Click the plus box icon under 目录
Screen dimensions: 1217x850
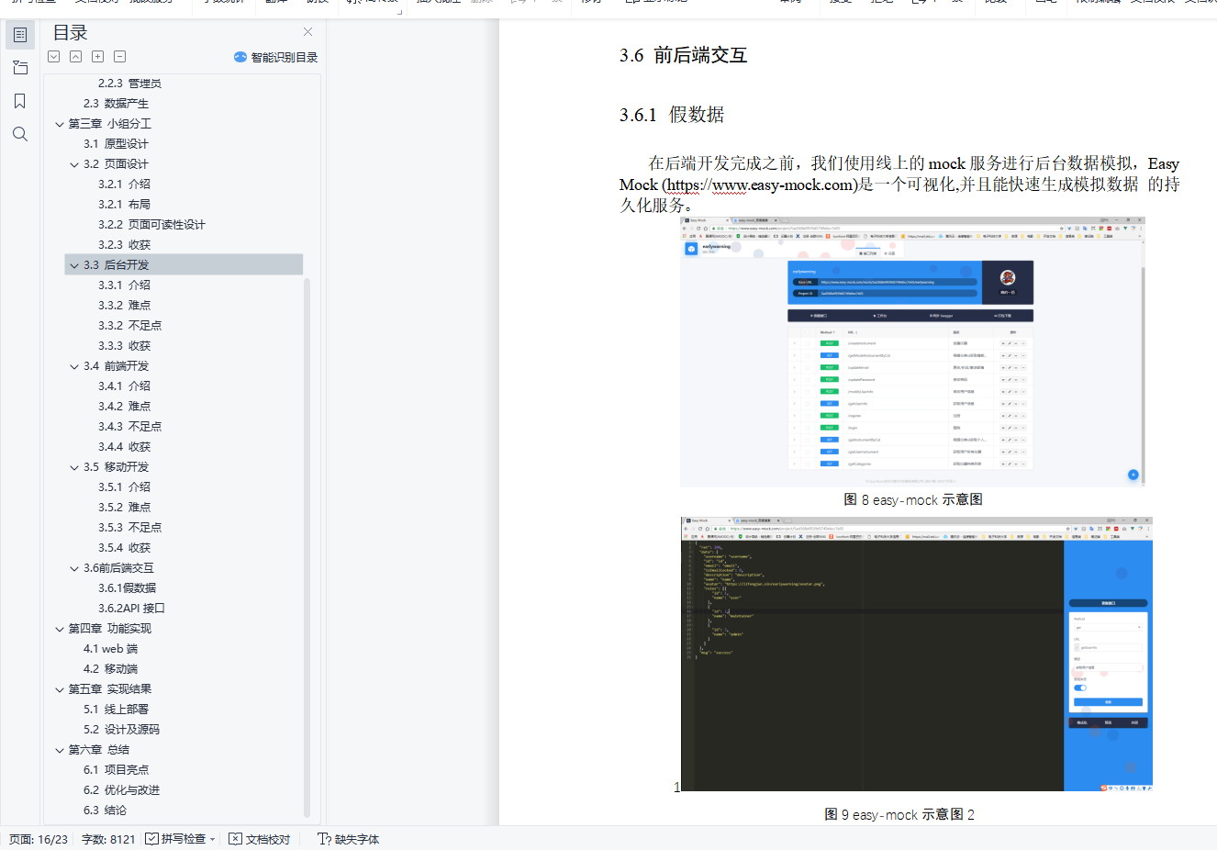pos(98,57)
